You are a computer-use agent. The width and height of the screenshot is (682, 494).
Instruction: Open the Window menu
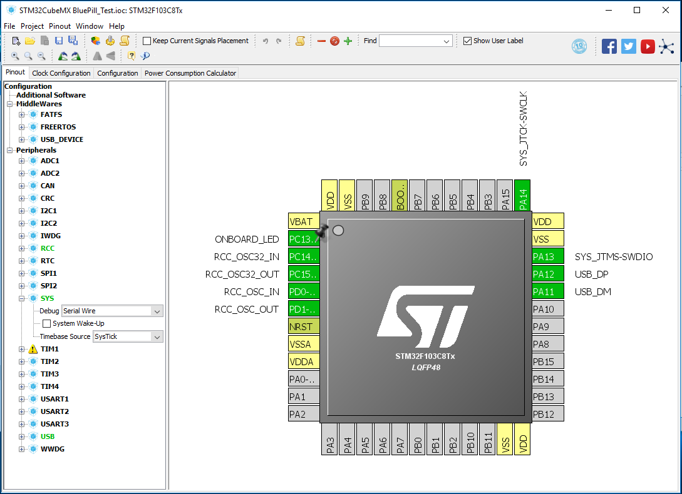[x=89, y=26]
